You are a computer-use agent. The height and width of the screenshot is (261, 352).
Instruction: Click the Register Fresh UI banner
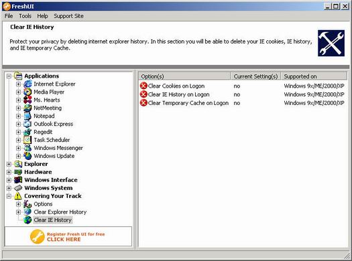[68, 237]
